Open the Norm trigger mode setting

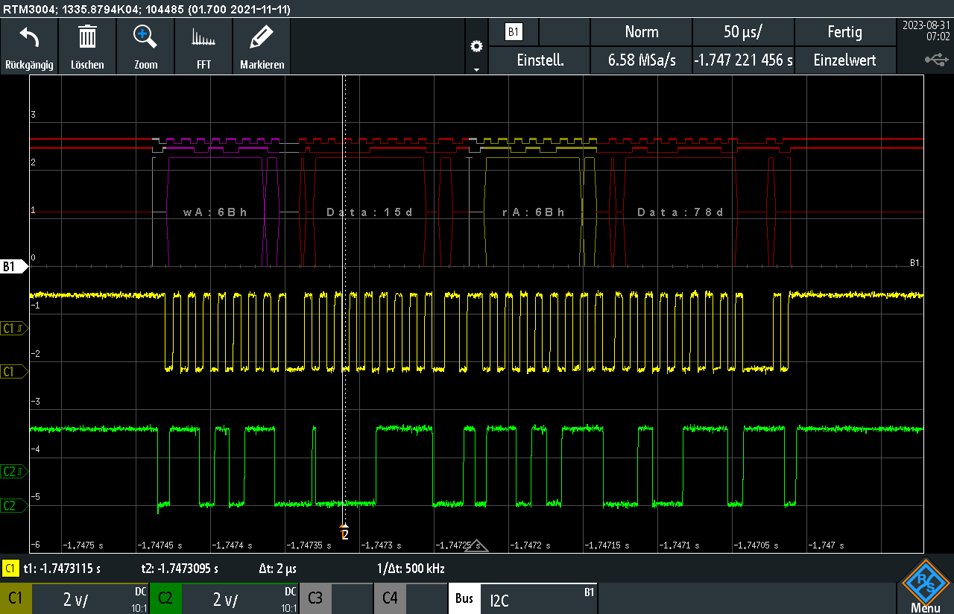(x=642, y=32)
